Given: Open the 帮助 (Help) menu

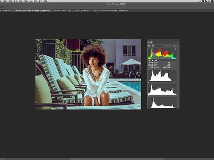Looking at the screenshot, I should pos(46,1).
